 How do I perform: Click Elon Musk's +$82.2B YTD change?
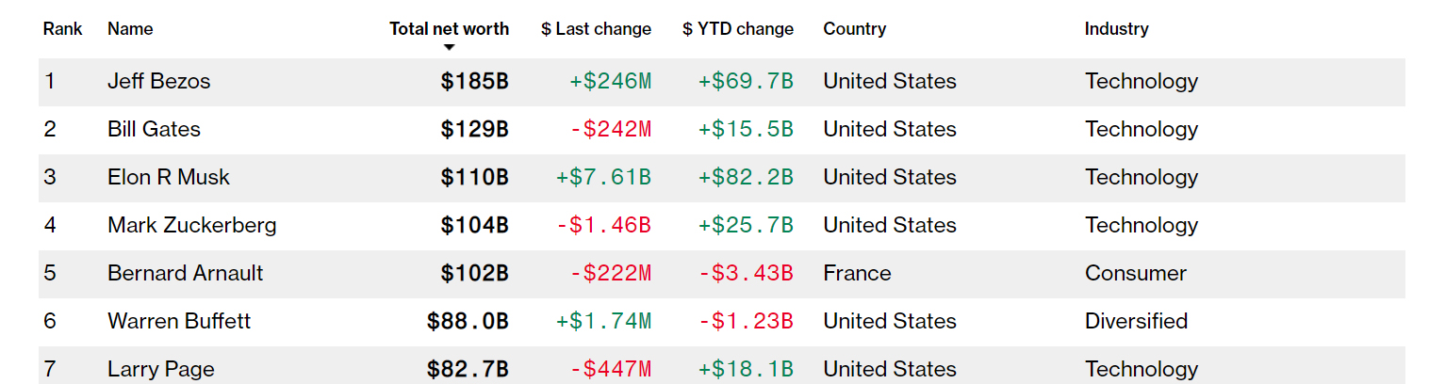(746, 178)
